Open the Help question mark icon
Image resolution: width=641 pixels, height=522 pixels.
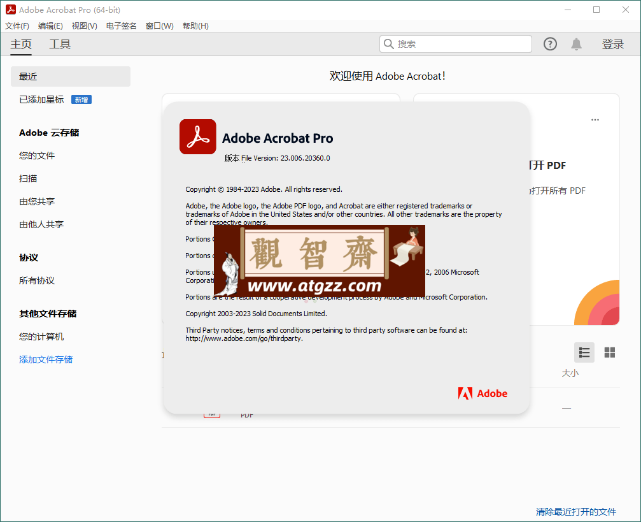point(550,44)
